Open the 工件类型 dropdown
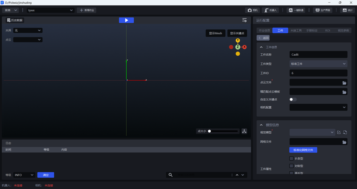 coord(318,64)
